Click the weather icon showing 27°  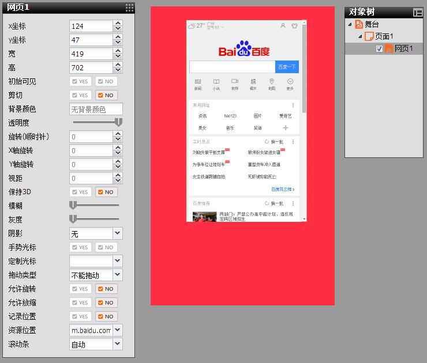pos(192,26)
